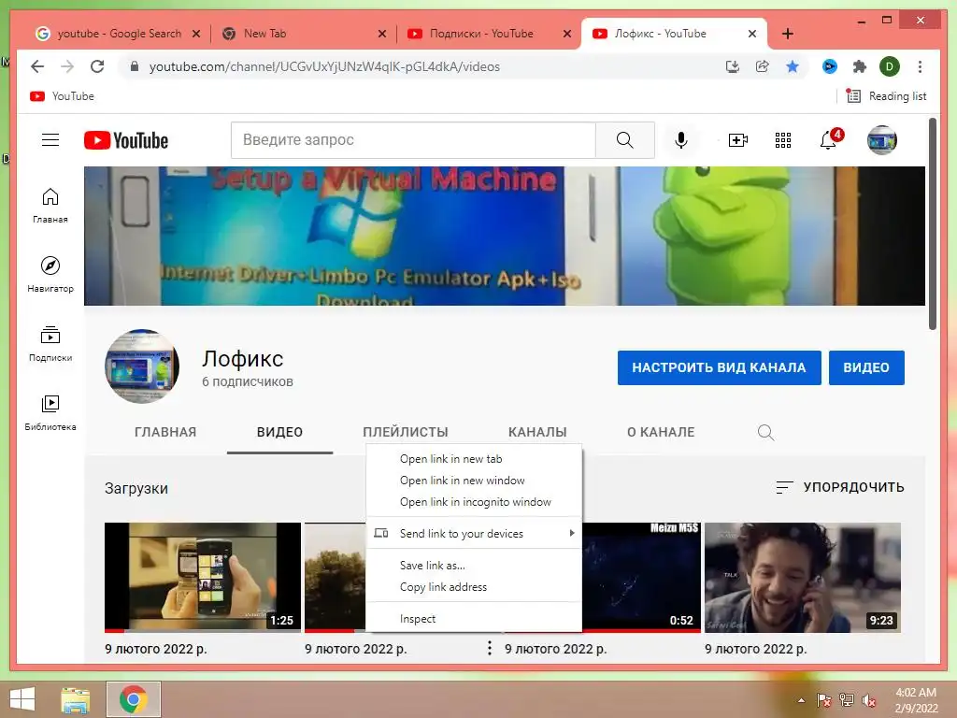The width and height of the screenshot is (957, 718).
Task: Start voice search with microphone icon
Action: pos(681,140)
